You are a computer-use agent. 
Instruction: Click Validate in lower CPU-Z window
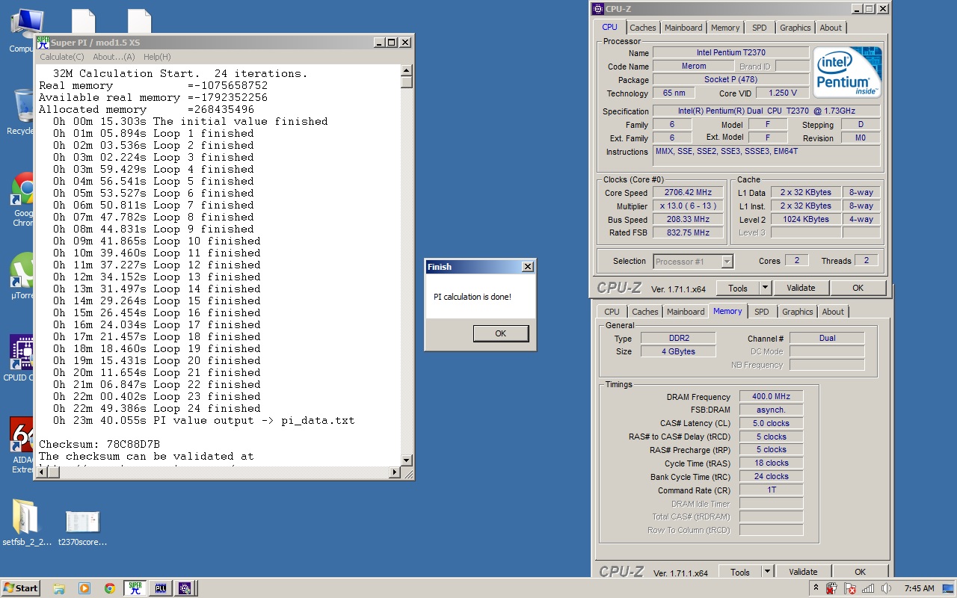pyautogui.click(x=803, y=572)
